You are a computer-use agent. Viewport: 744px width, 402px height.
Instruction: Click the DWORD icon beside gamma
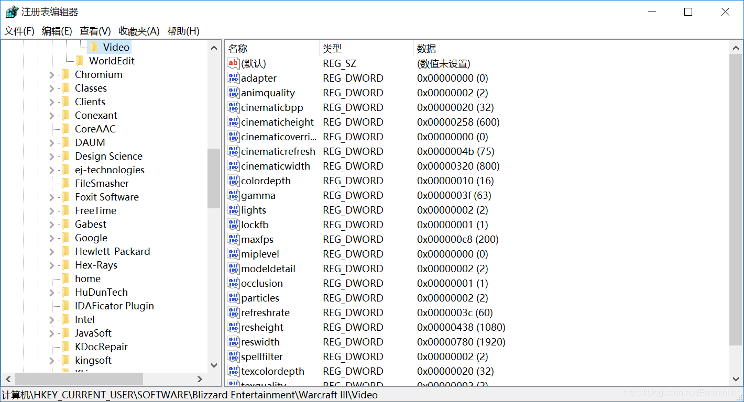(234, 195)
